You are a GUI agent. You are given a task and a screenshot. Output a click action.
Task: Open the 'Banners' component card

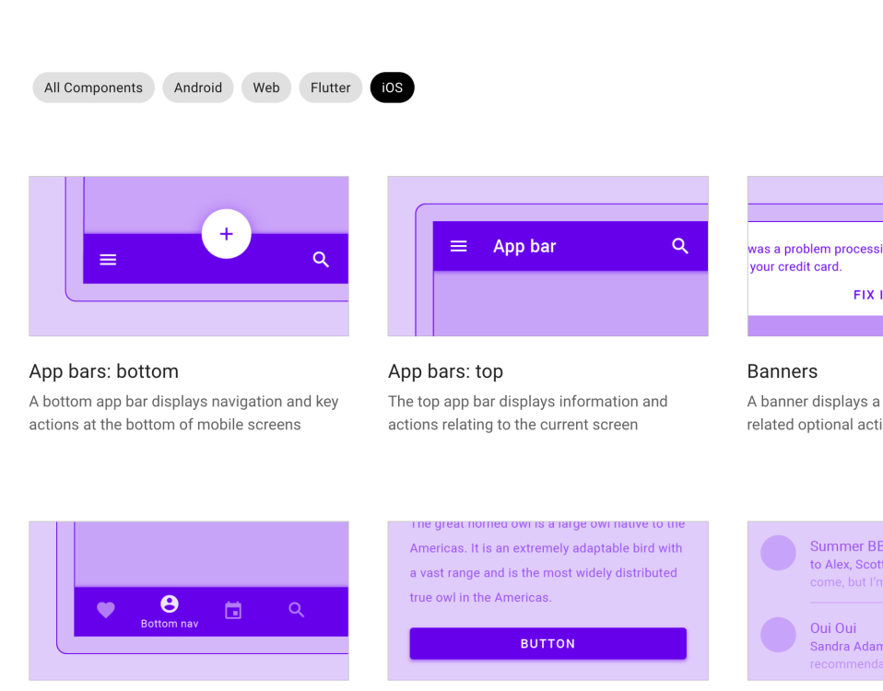coord(782,371)
